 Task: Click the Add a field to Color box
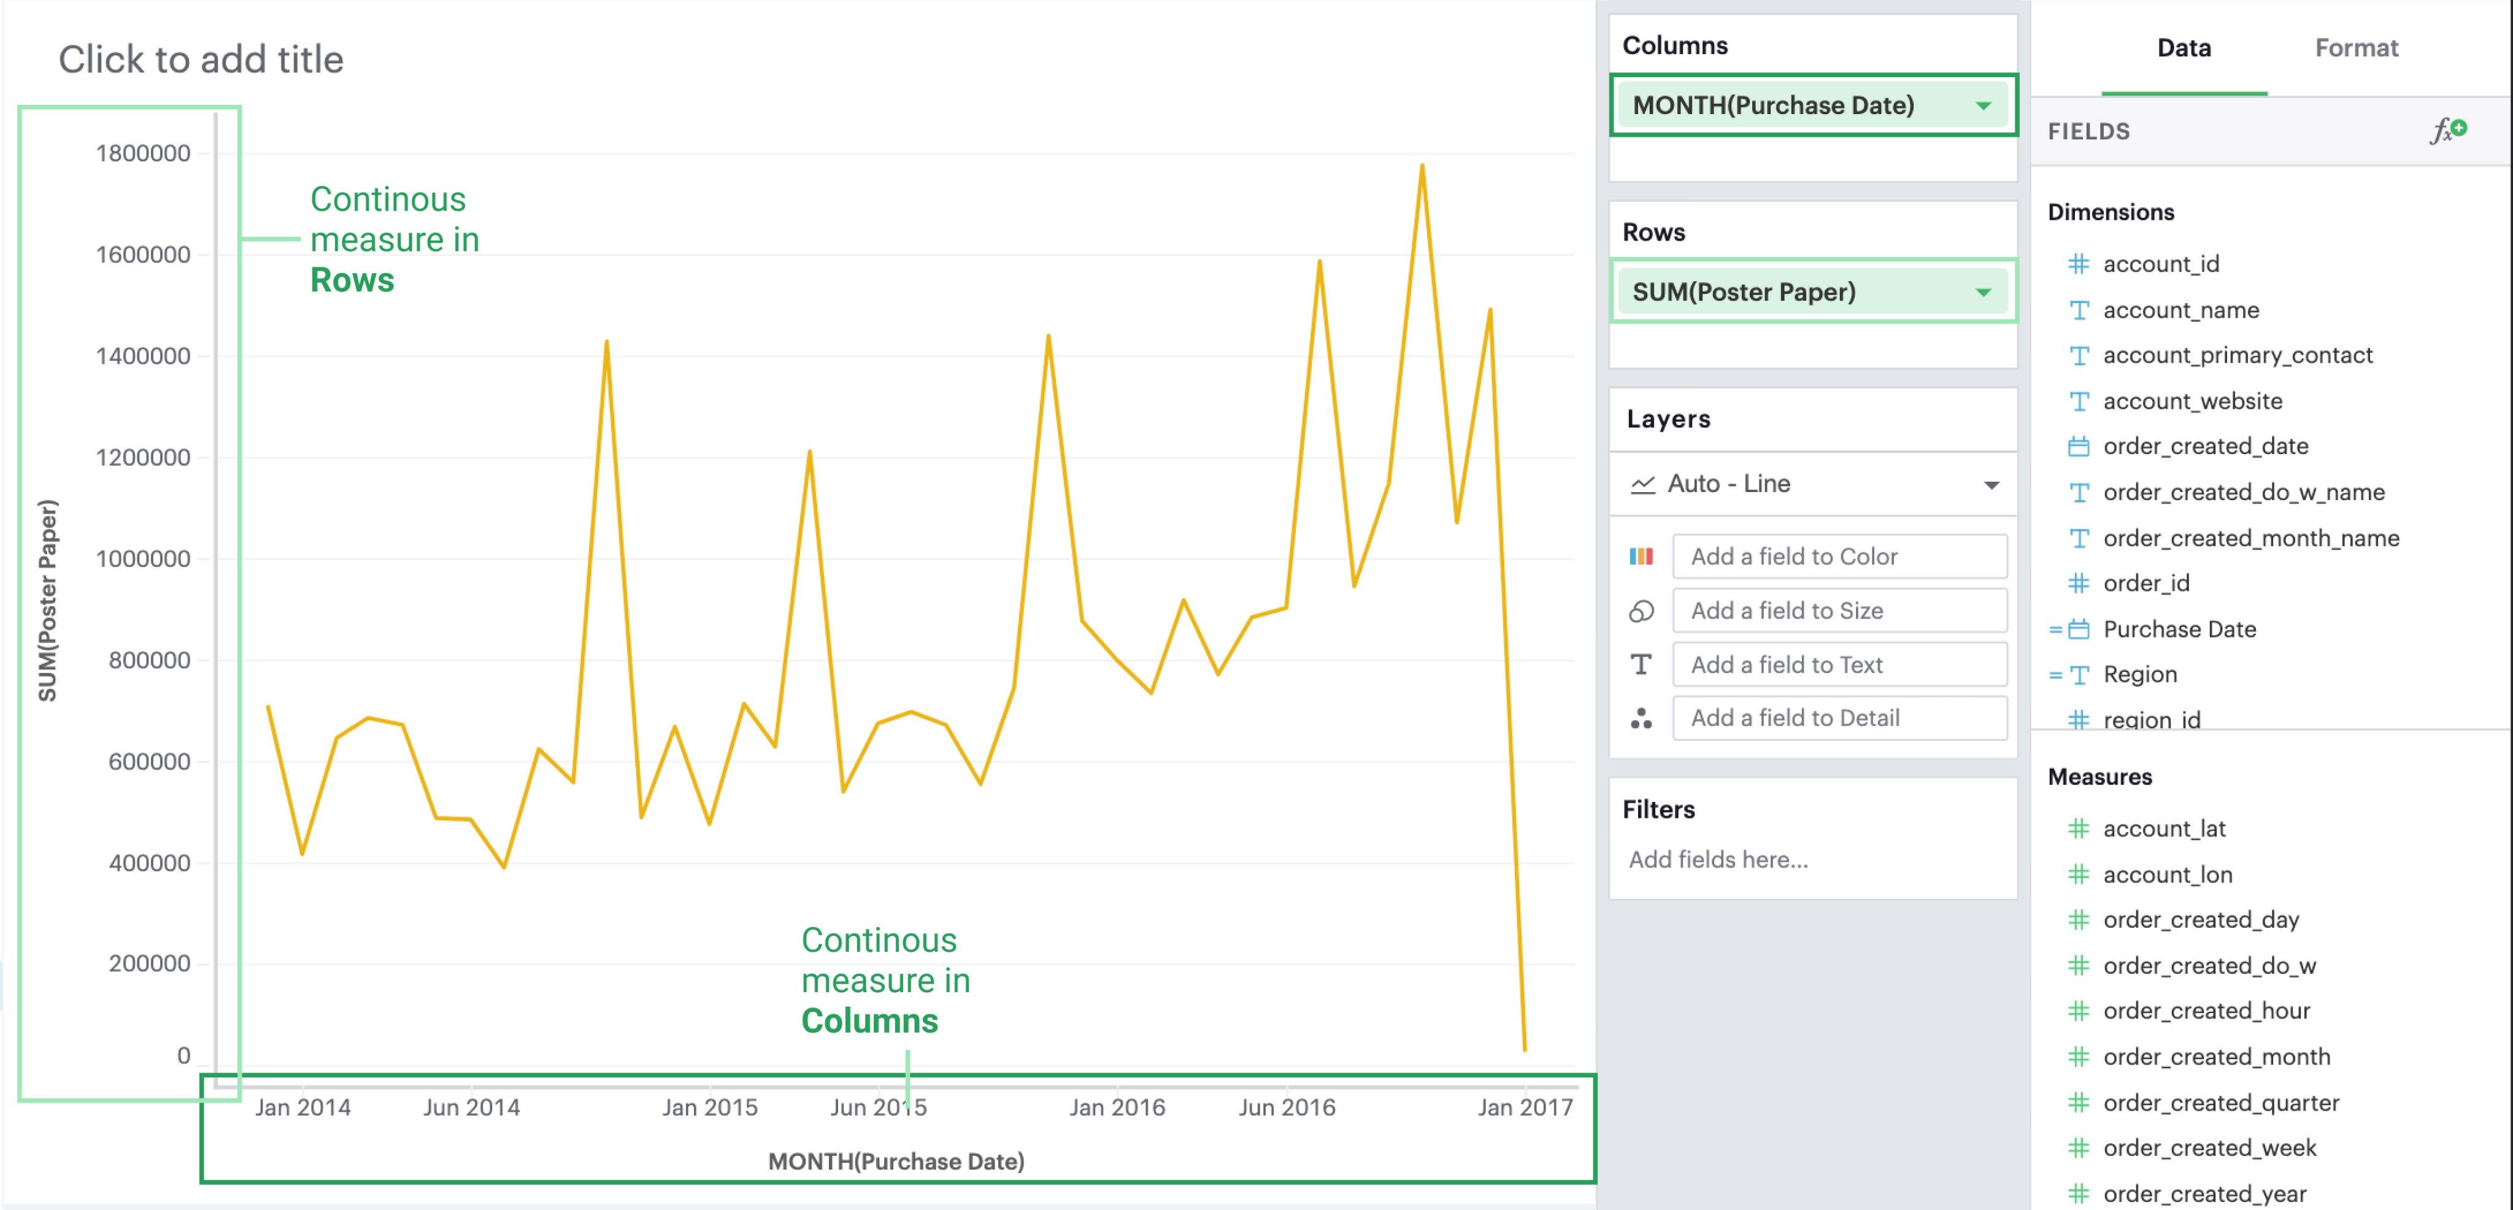pos(1839,556)
